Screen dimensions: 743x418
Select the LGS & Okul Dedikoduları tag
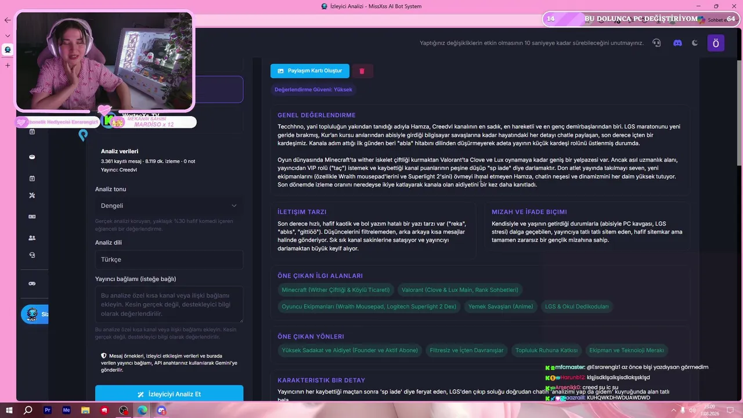(577, 307)
